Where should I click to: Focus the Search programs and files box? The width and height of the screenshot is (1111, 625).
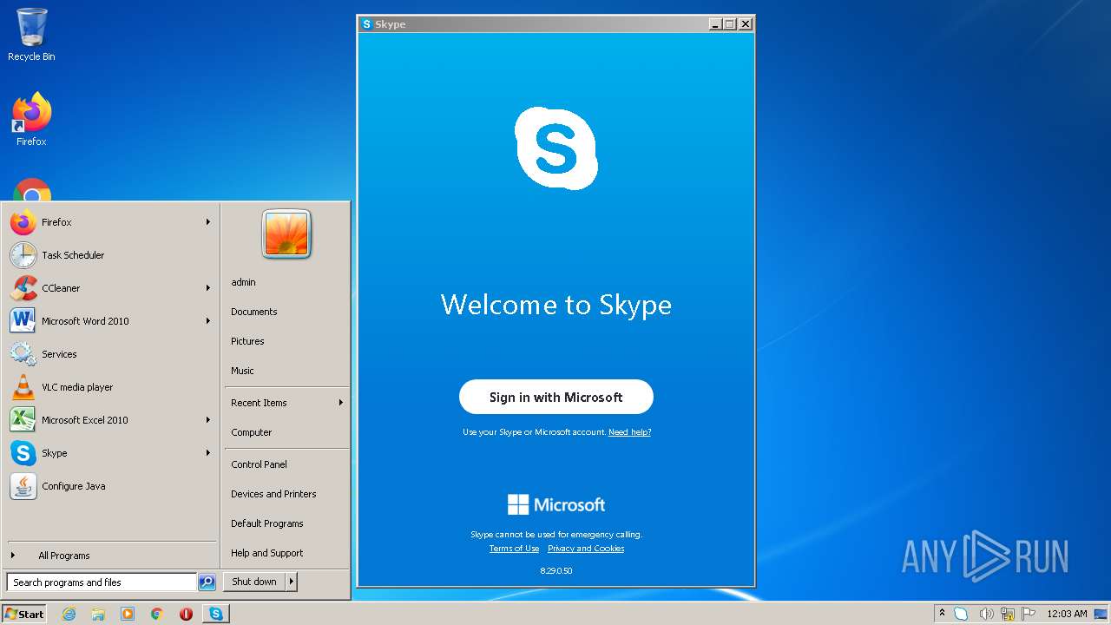coord(102,582)
